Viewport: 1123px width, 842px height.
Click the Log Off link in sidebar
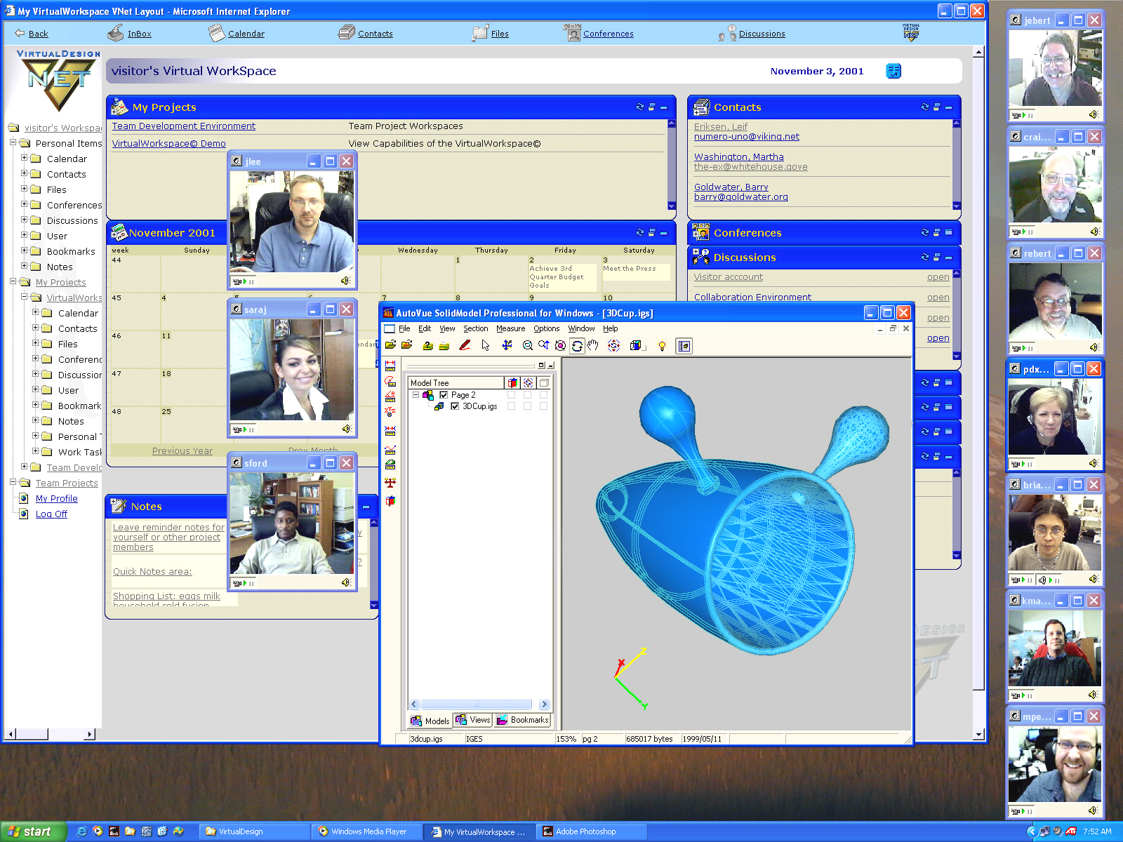click(x=51, y=514)
